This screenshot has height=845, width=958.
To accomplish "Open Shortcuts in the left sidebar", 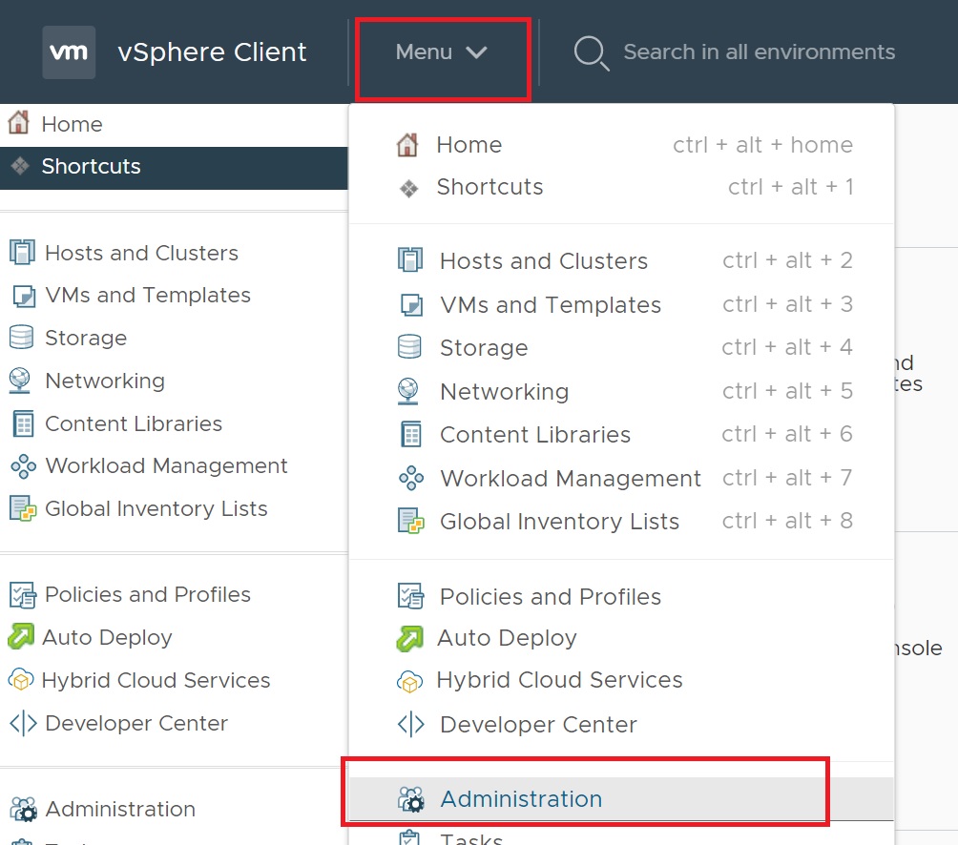I will [x=91, y=167].
